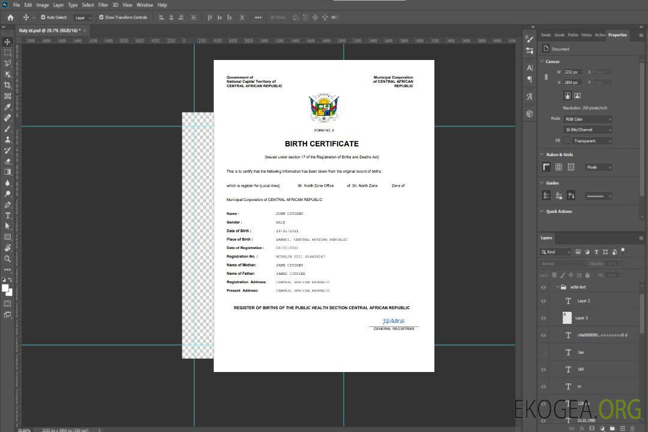Collapse the 'edite text' layer group

(x=557, y=287)
